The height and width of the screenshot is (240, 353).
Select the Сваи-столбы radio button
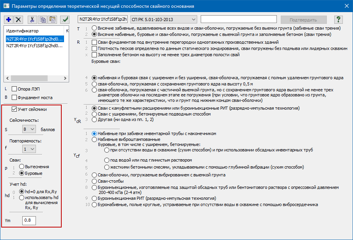(94, 181)
